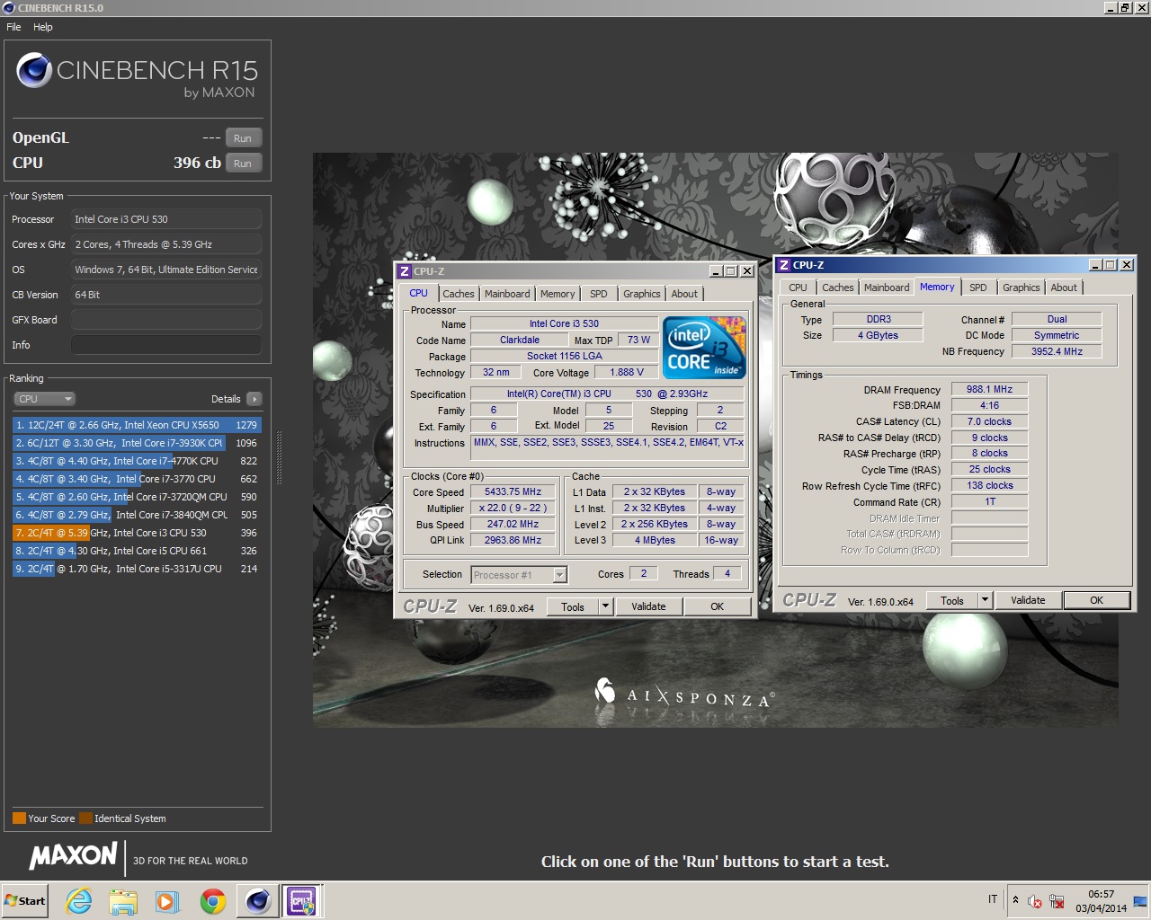Viewport: 1151px width, 920px height.
Task: Select the Core i5-3317U ranking row
Action: (137, 569)
